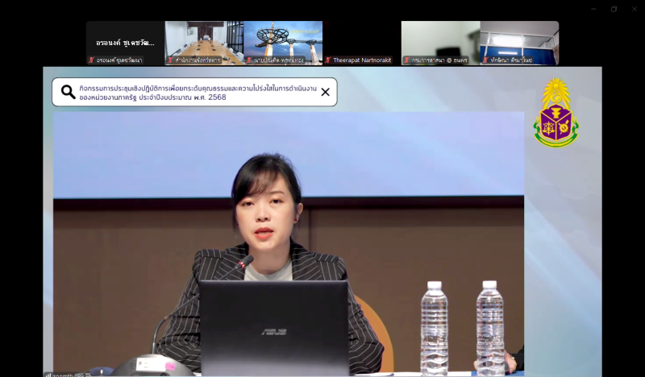Select the meeting room participant thumbnail
The height and width of the screenshot is (377, 645).
click(x=204, y=40)
